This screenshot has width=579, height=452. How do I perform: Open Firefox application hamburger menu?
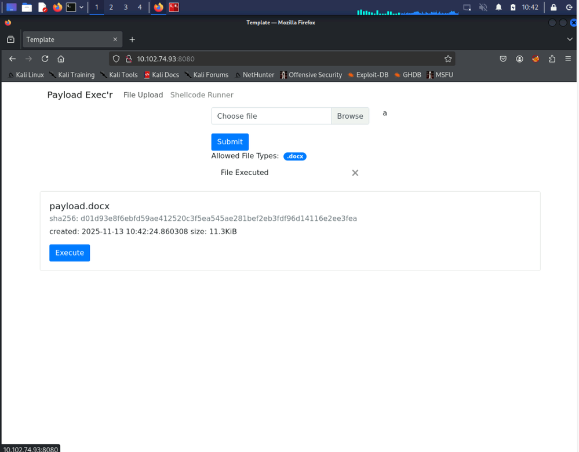point(568,59)
